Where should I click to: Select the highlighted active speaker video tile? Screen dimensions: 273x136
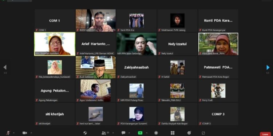pyautogui.click(x=55, y=44)
